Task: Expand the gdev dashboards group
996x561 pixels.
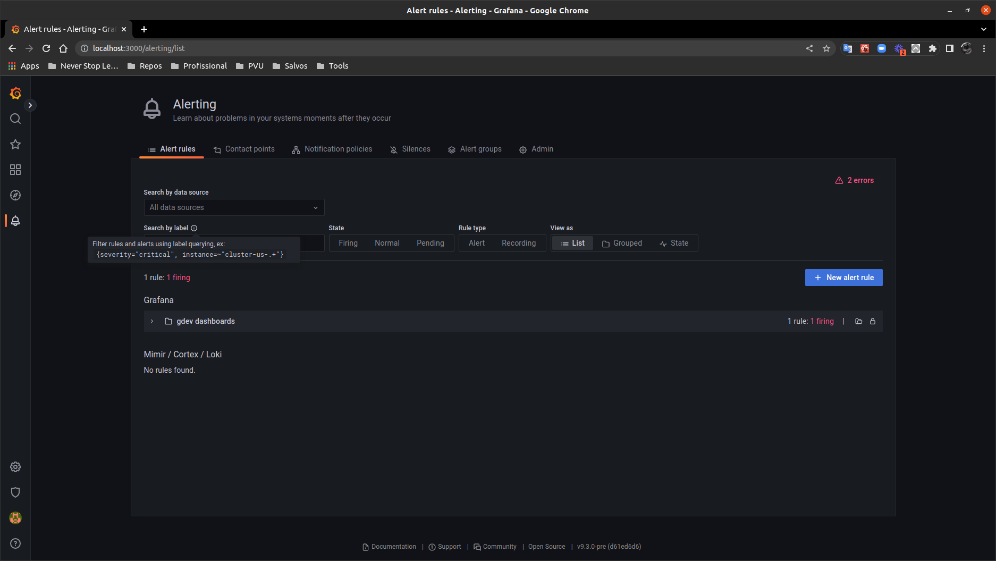Action: coord(152,321)
